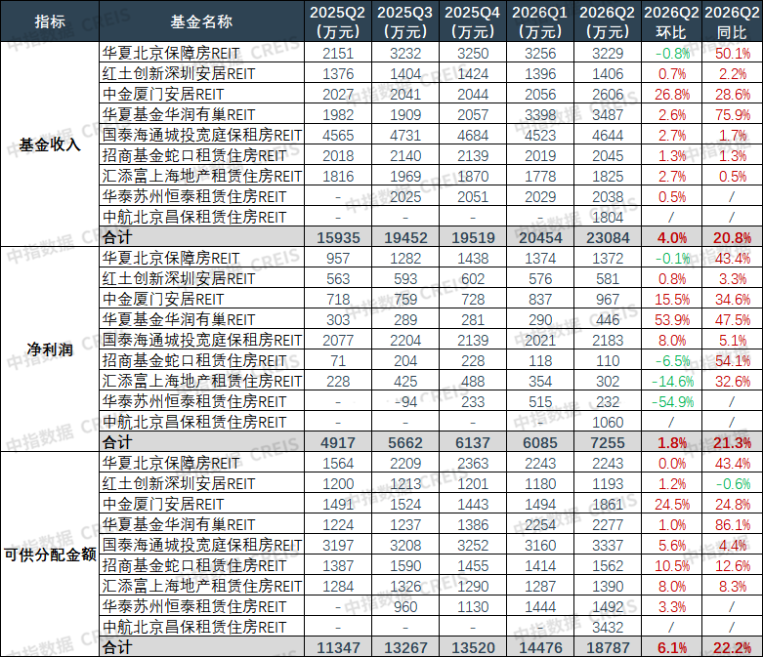Select the bold 20.8% total cell

(x=732, y=237)
